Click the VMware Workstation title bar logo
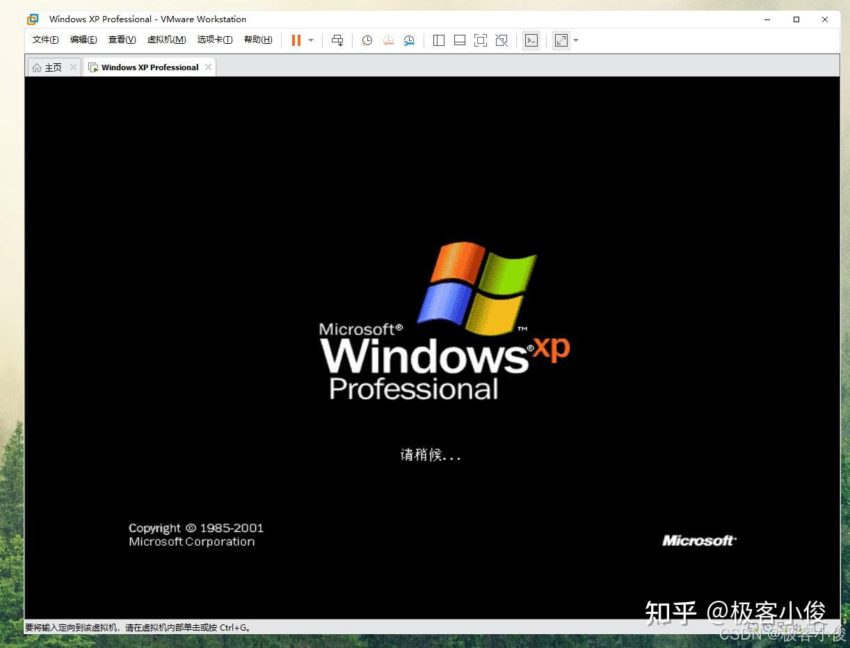This screenshot has height=648, width=850. tap(32, 19)
